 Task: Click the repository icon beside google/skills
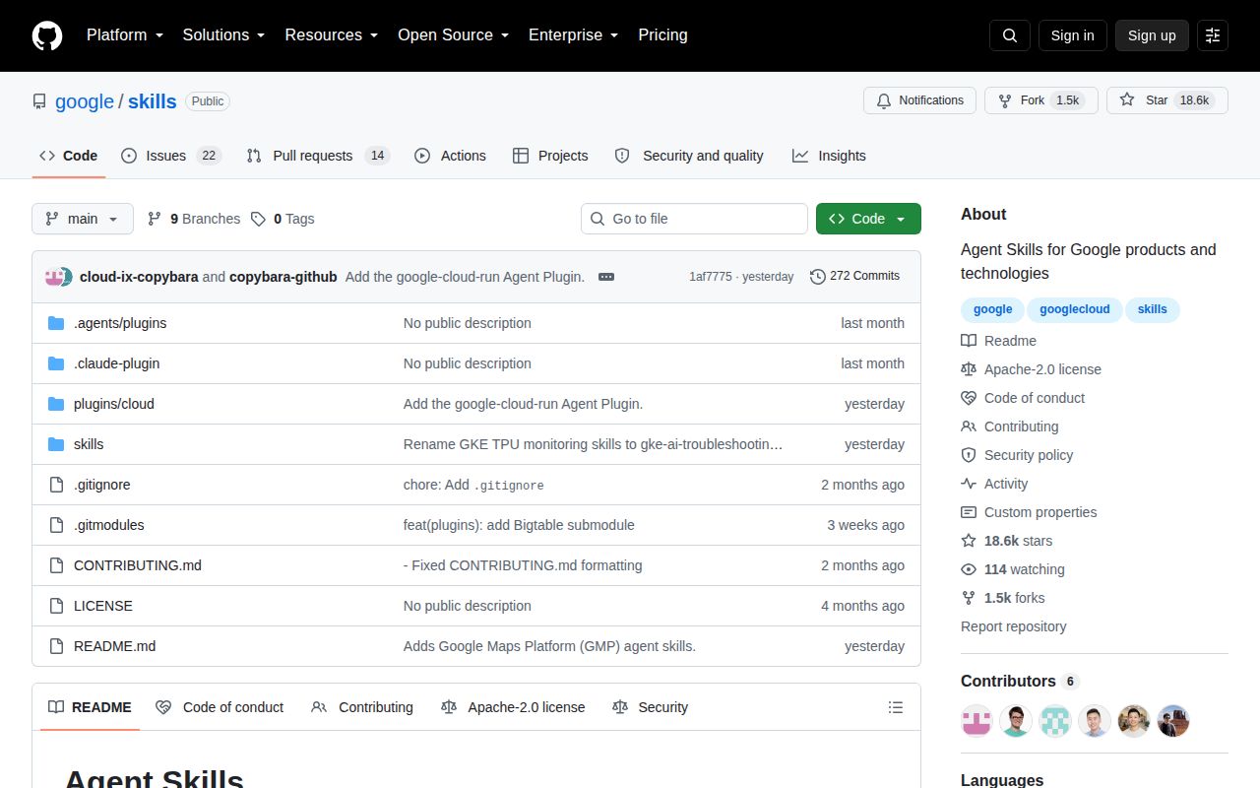click(x=39, y=101)
